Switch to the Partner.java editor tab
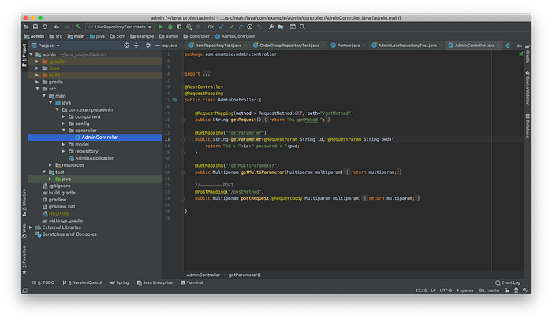This screenshot has height=321, width=552. coord(348,46)
